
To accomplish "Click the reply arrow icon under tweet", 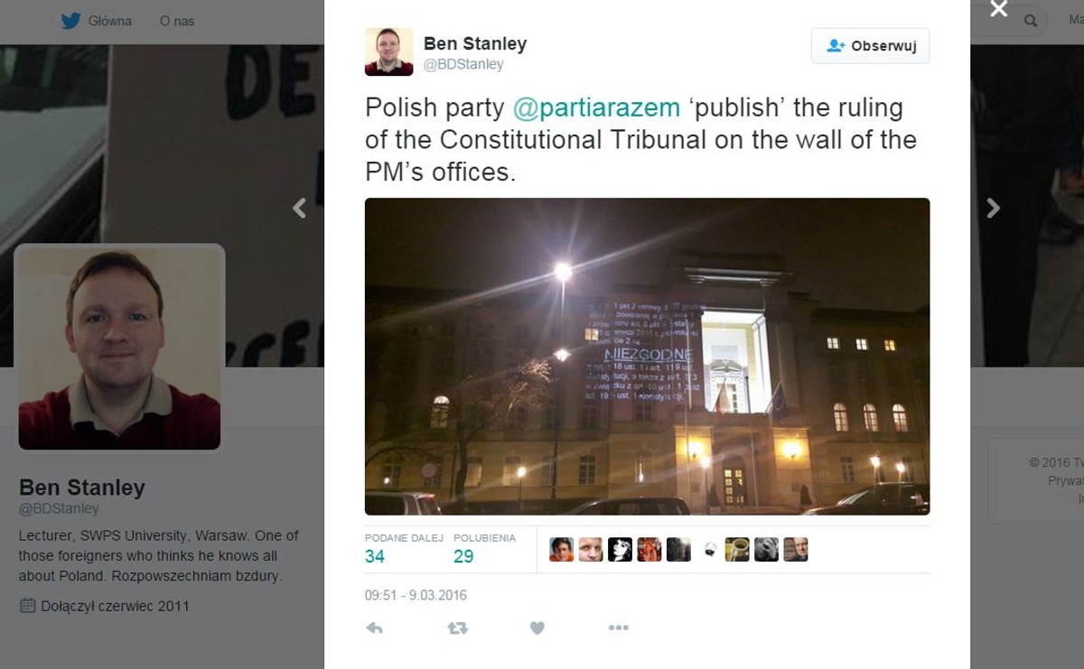I will 374,628.
